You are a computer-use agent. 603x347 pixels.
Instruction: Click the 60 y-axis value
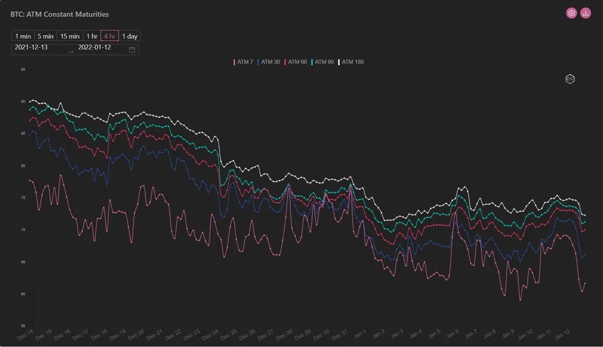[23, 294]
